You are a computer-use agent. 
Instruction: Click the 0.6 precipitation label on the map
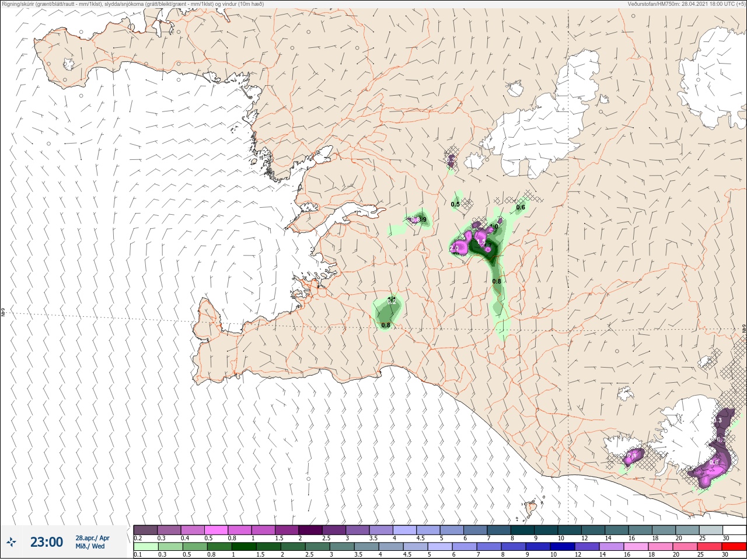pyautogui.click(x=521, y=207)
